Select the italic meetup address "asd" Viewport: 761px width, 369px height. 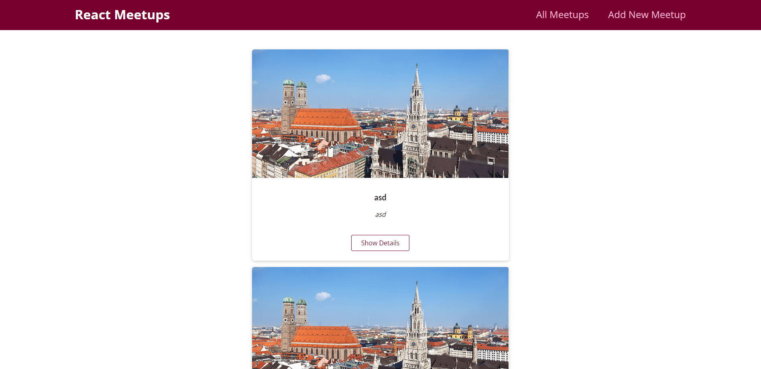click(x=380, y=214)
